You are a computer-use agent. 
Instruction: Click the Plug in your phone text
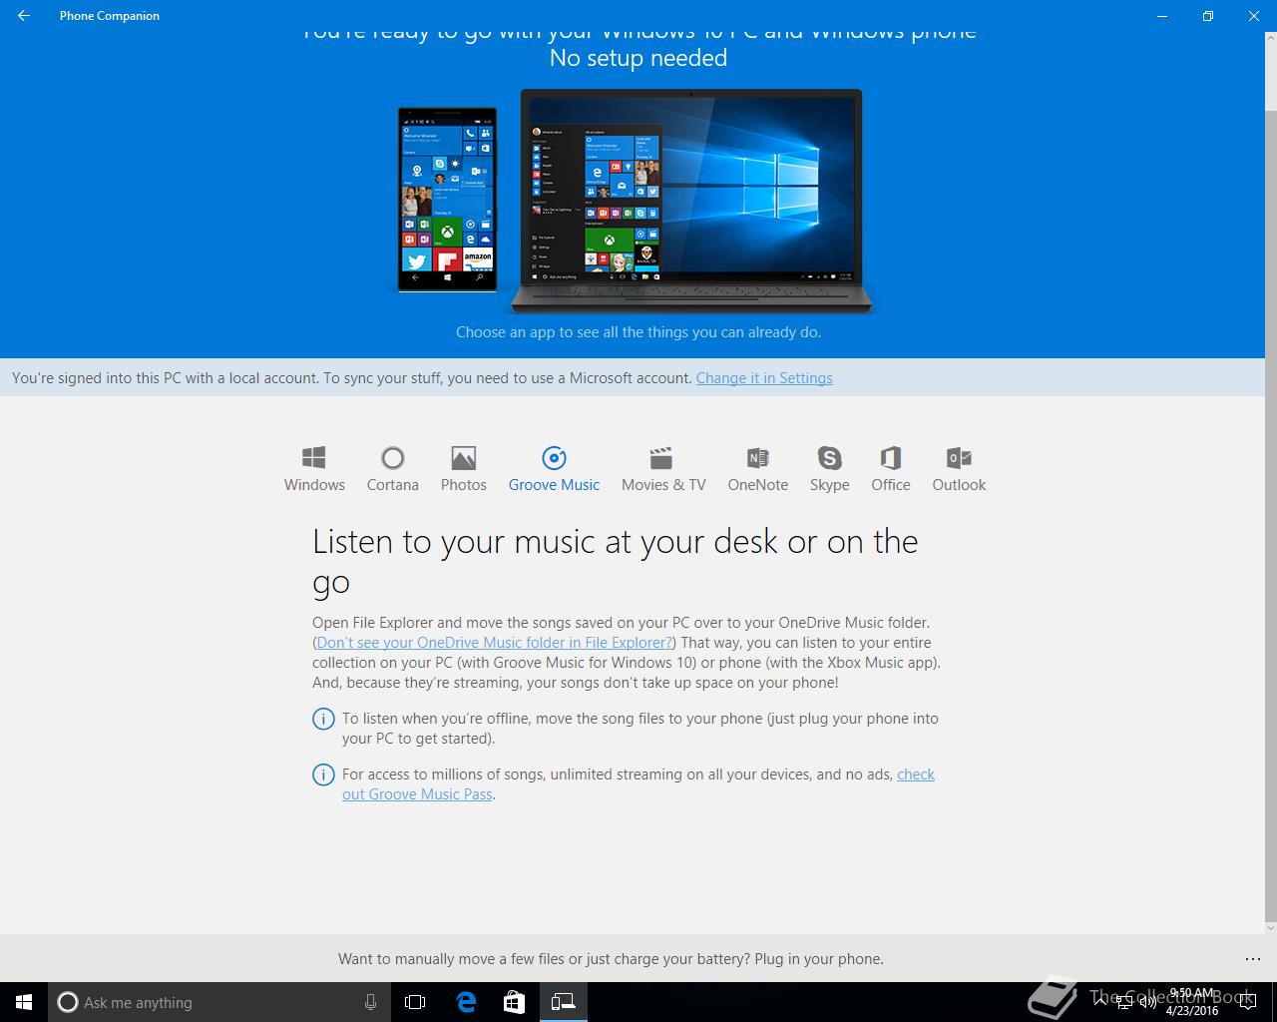pyautogui.click(x=819, y=959)
